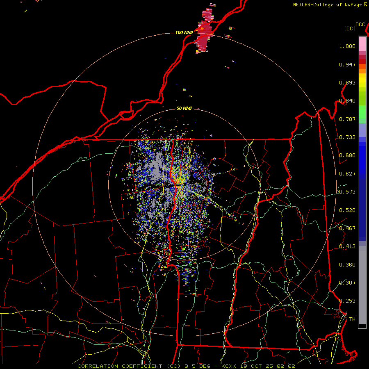Click the magenta echo cluster near 100 NMI ring

pos(204,32)
